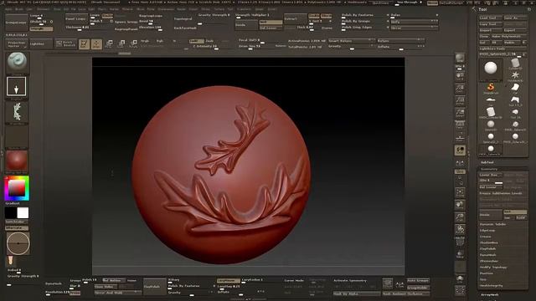536x301 pixels.
Task: Collapse the Geometry section
Action: click(489, 169)
